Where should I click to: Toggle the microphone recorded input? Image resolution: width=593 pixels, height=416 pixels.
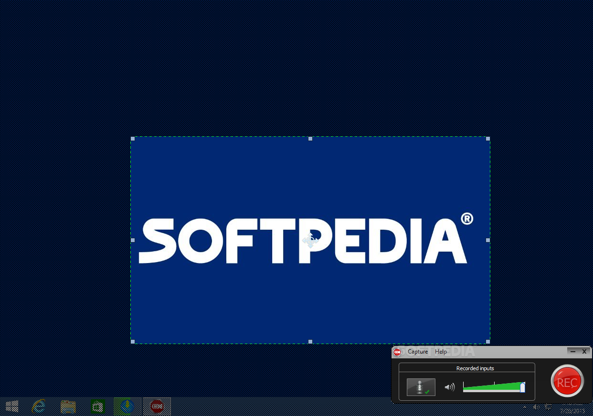click(421, 387)
